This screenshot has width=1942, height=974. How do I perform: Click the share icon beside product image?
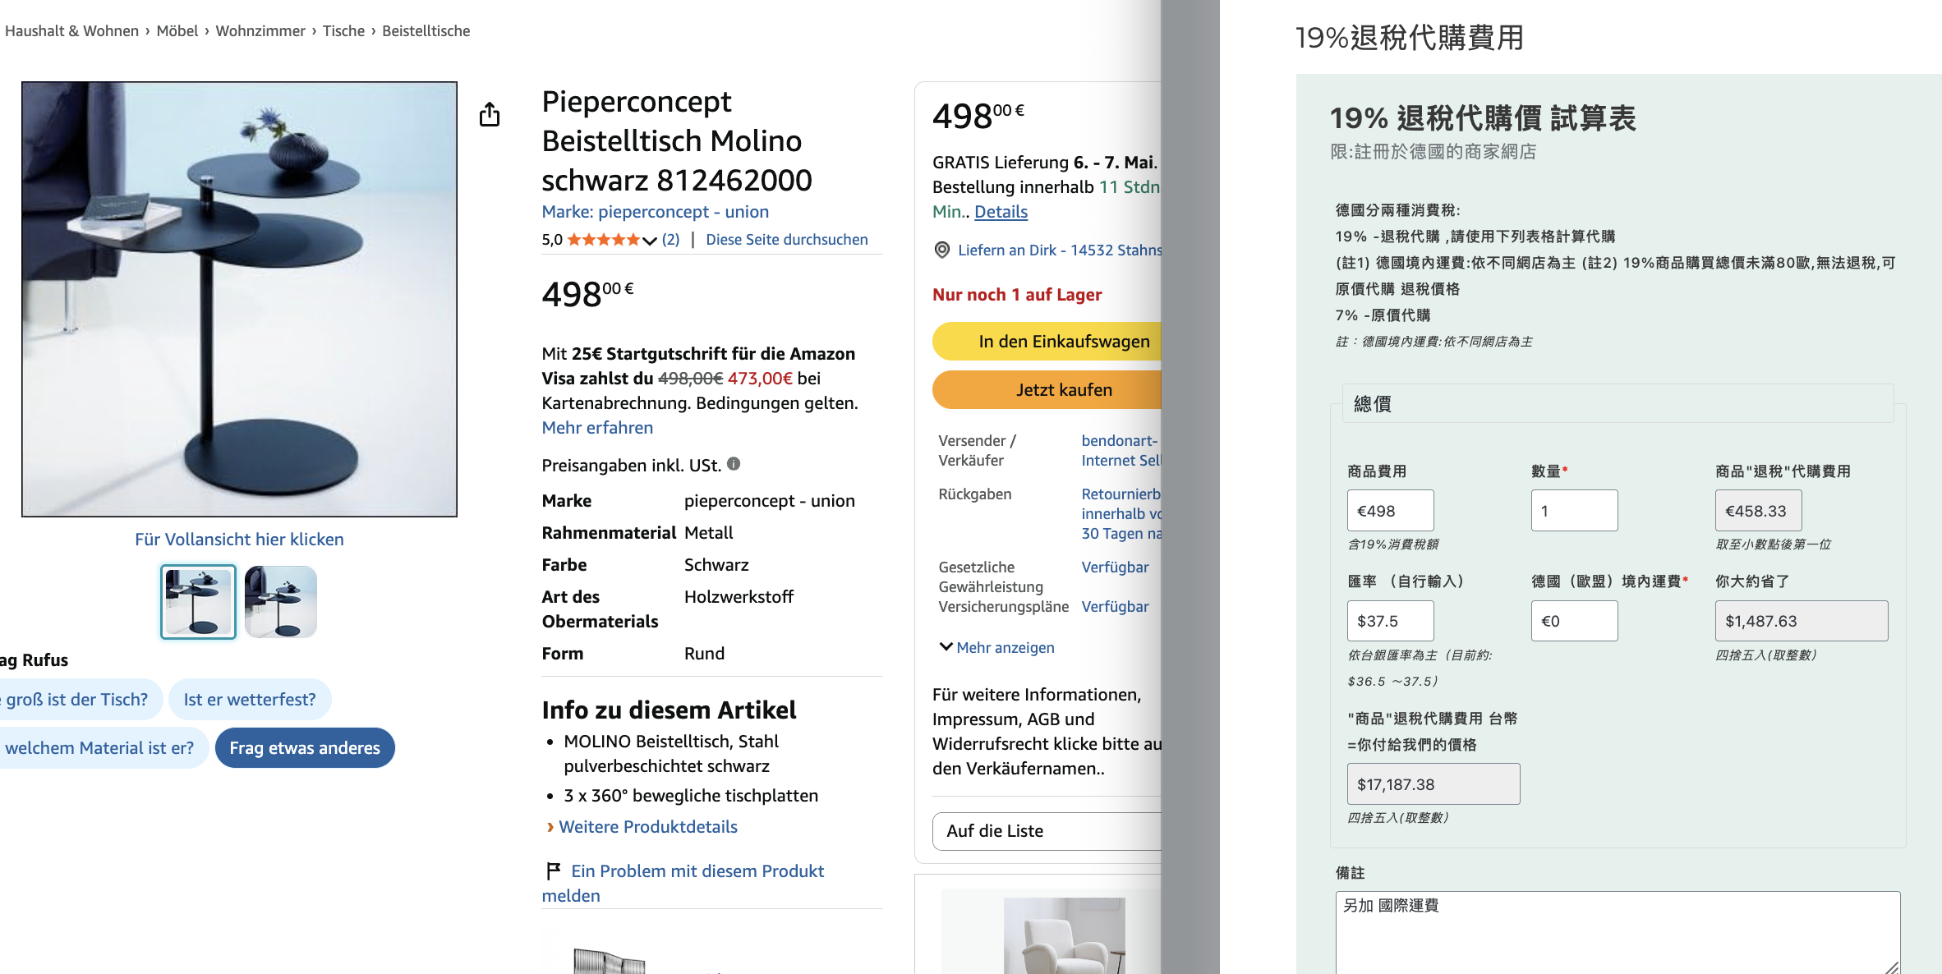click(x=490, y=114)
